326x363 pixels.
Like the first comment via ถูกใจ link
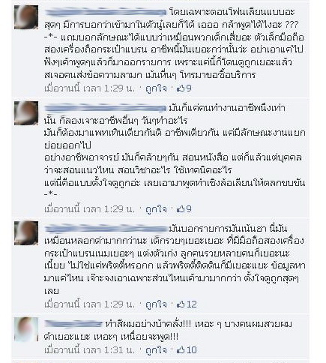tap(156, 88)
